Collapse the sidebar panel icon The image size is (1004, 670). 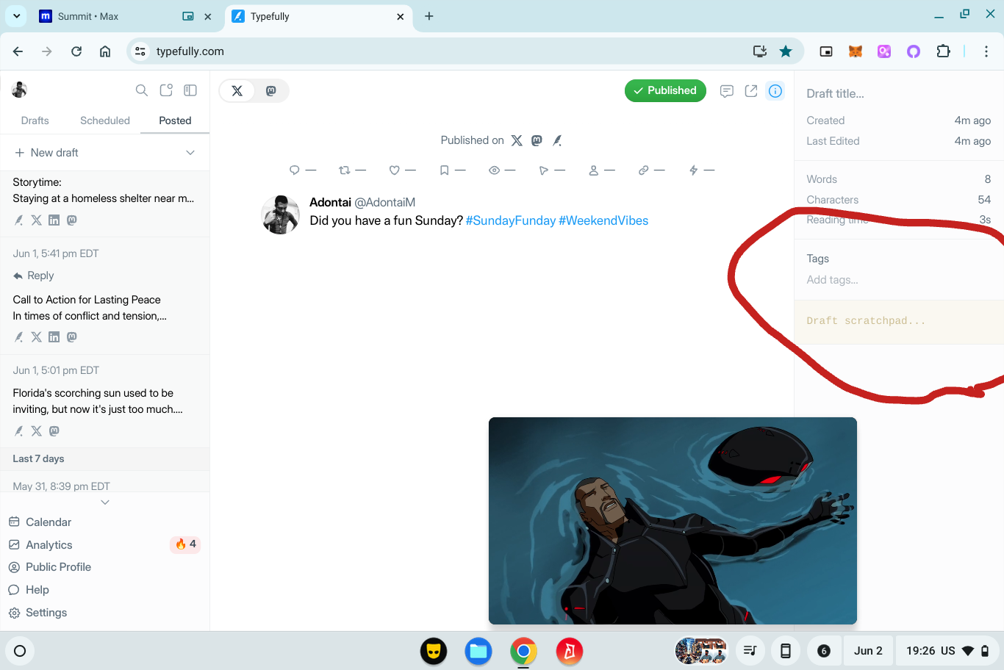190,90
